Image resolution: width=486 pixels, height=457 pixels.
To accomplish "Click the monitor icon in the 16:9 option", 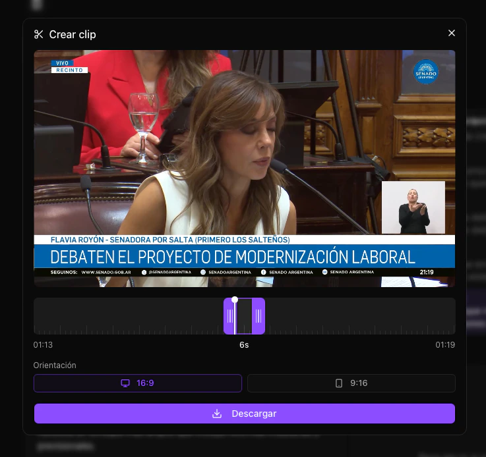I will (x=125, y=383).
